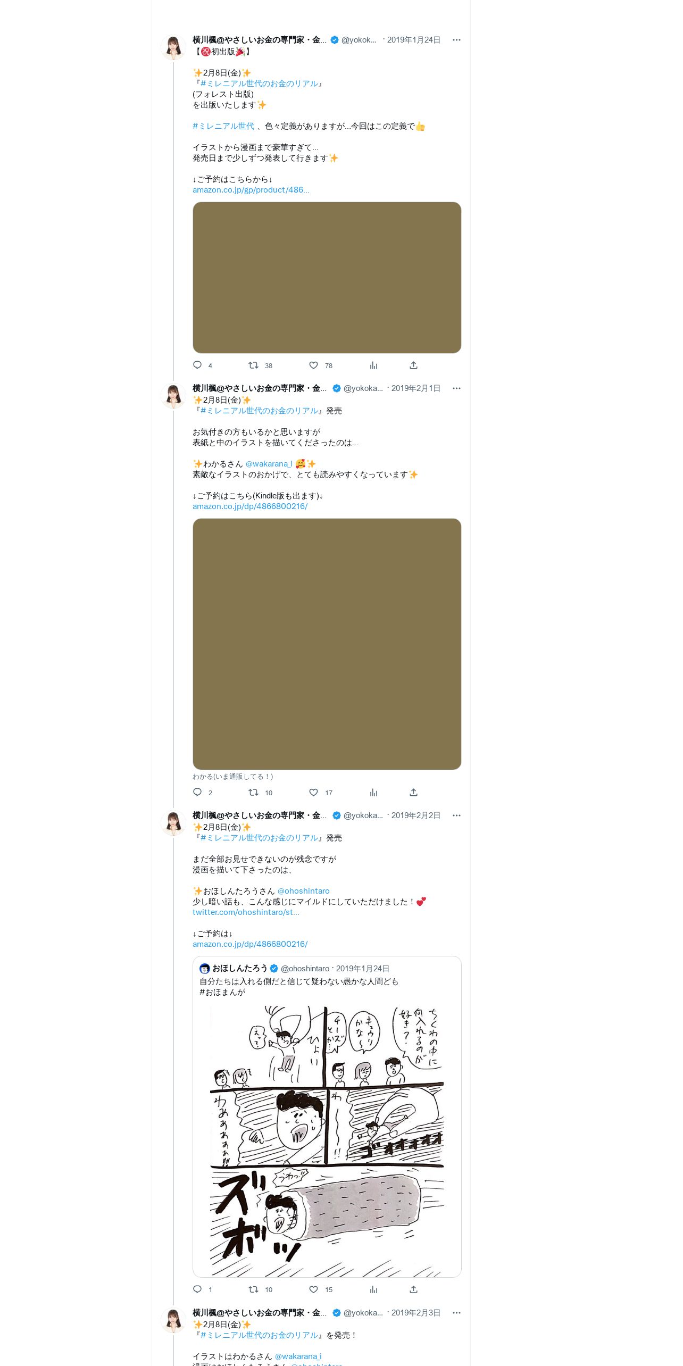Reply to the January 24 first tweet

tap(197, 365)
